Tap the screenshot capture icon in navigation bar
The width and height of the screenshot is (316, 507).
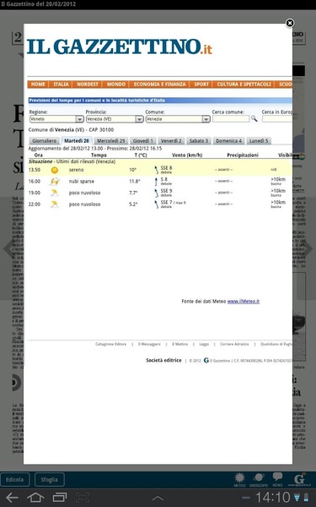[x=83, y=498]
